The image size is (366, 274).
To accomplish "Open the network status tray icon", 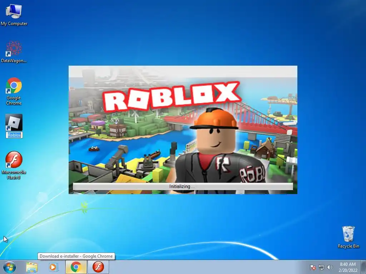I will coord(321,267).
